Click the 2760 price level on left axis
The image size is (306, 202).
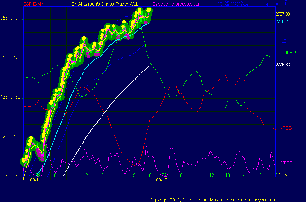15,137
